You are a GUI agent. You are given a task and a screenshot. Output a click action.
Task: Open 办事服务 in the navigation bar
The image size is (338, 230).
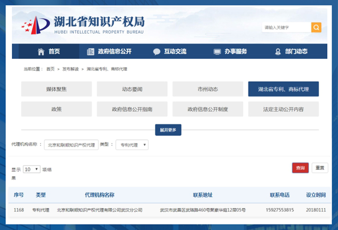click(230, 51)
